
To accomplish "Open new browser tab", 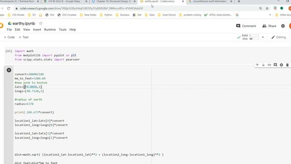I will [239, 1].
